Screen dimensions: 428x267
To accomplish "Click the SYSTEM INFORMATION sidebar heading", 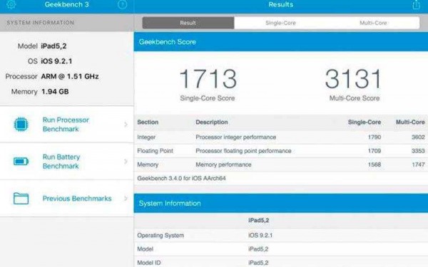I will [x=41, y=23].
